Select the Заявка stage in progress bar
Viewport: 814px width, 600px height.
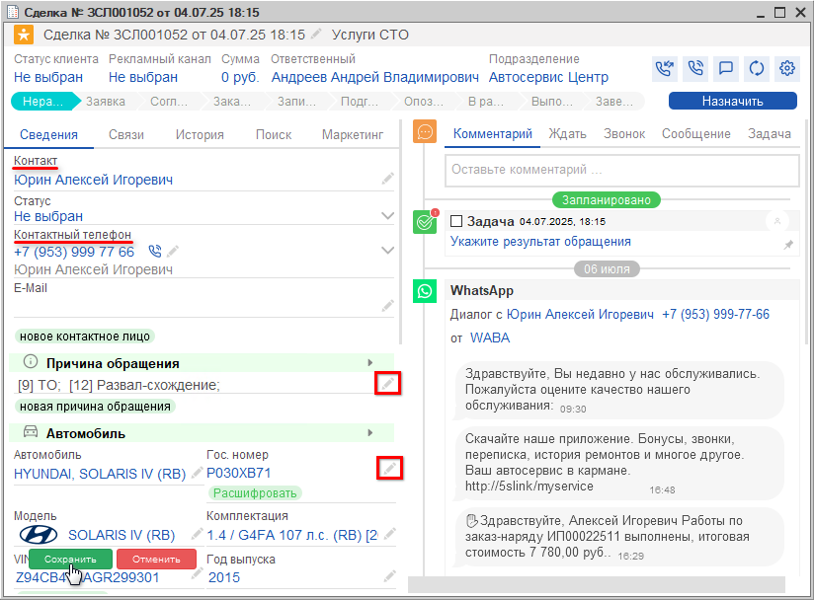106,101
